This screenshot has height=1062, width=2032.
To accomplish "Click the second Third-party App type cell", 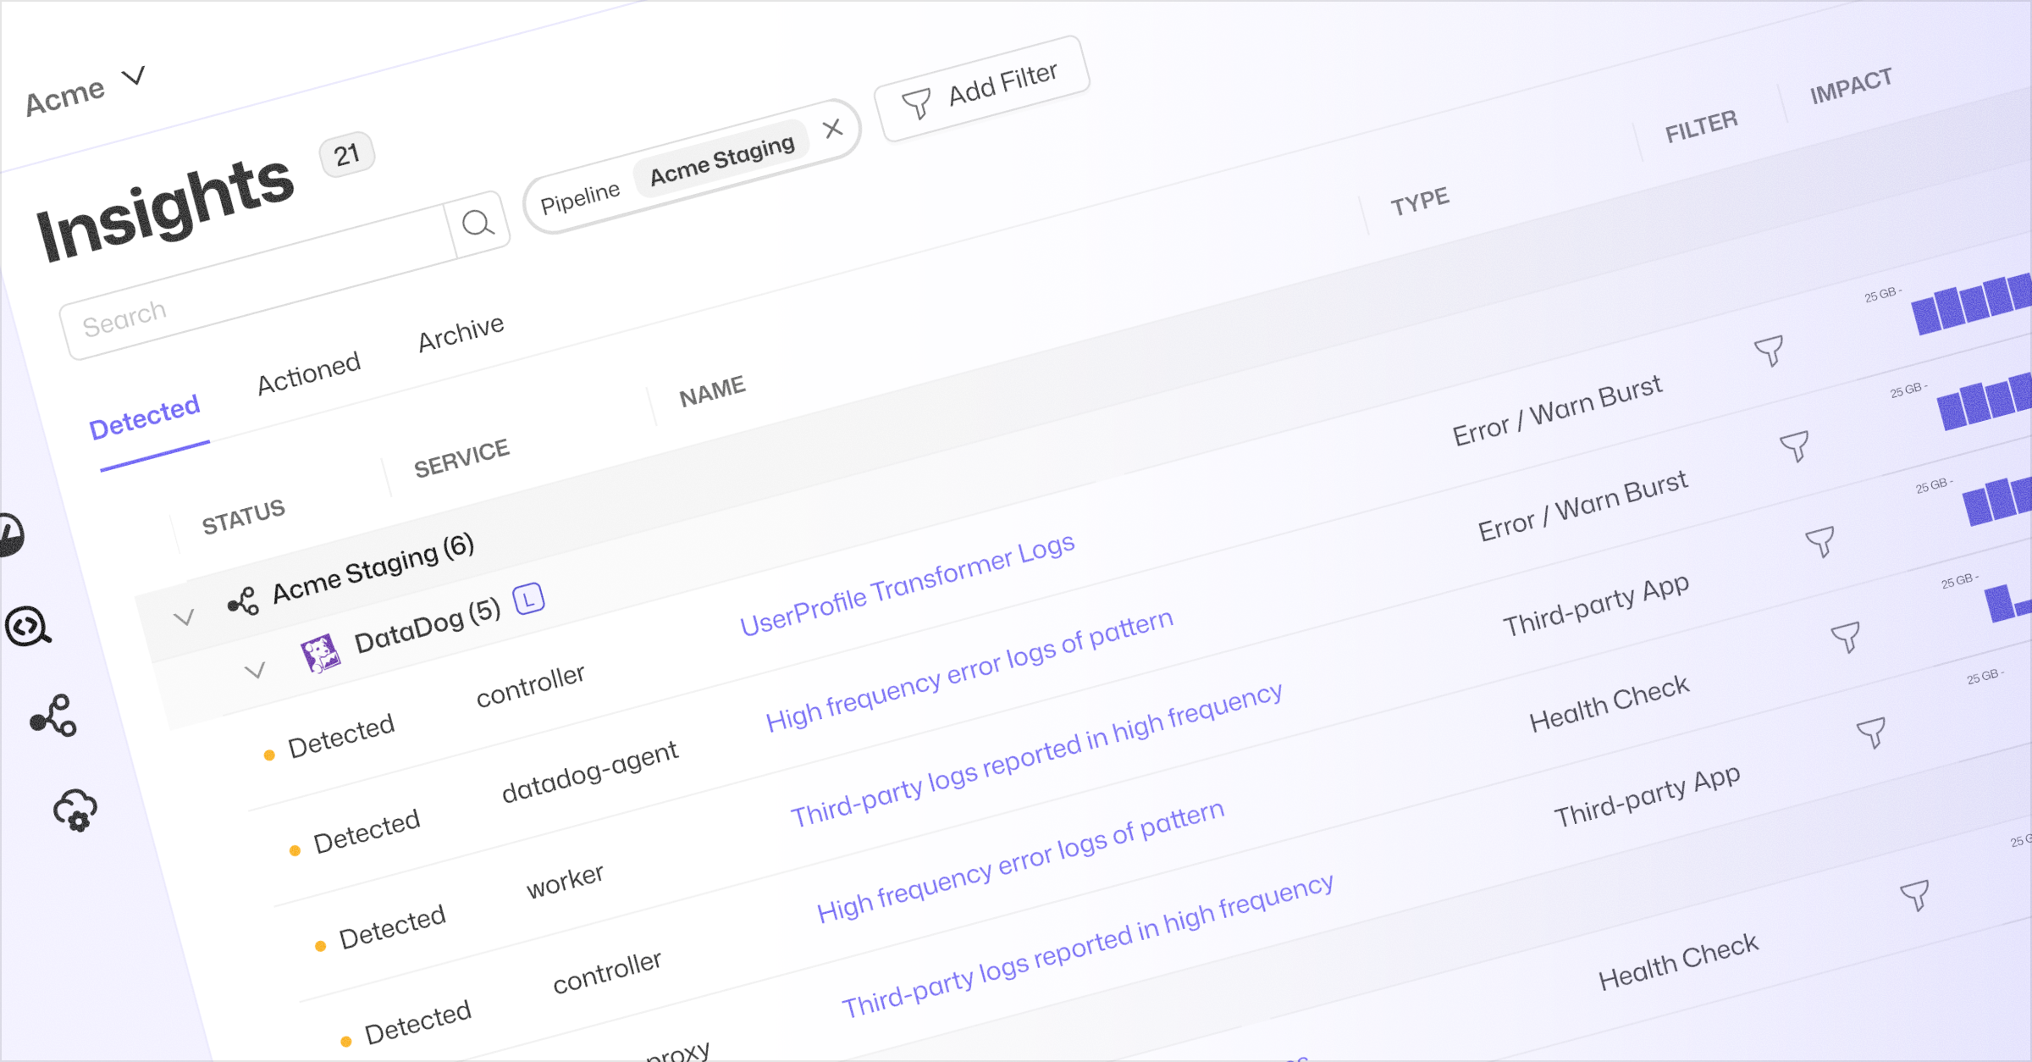I will tap(1647, 798).
